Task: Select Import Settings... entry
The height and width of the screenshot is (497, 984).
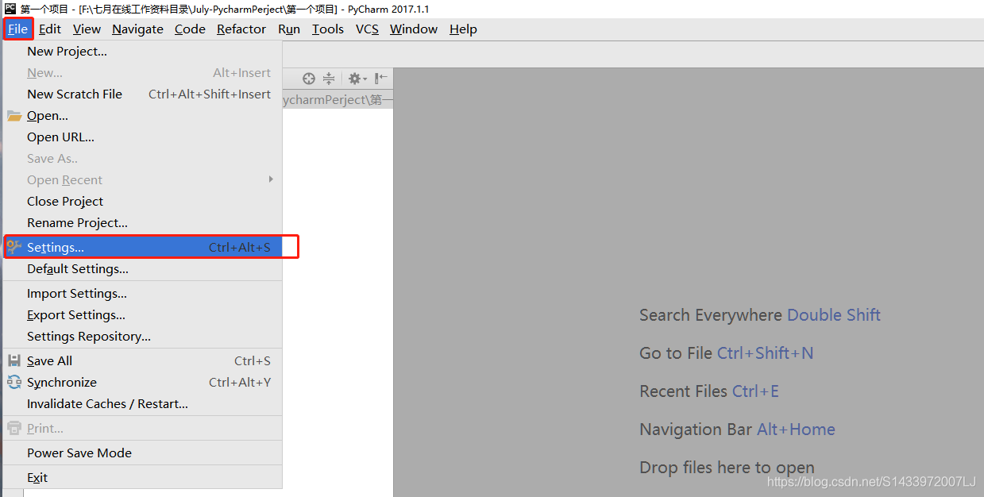Action: click(x=143, y=294)
